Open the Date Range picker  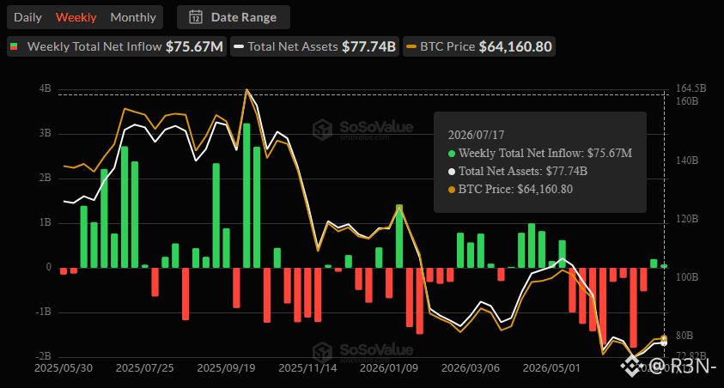tap(234, 17)
